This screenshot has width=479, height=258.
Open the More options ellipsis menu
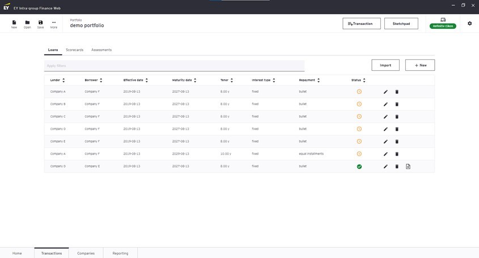[54, 24]
